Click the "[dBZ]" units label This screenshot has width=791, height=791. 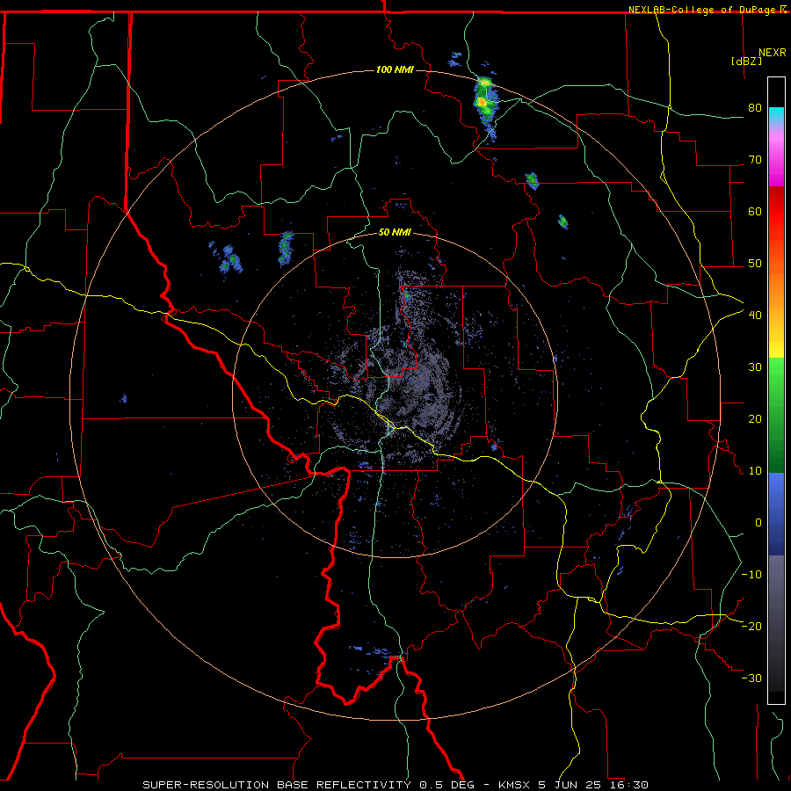click(x=746, y=61)
